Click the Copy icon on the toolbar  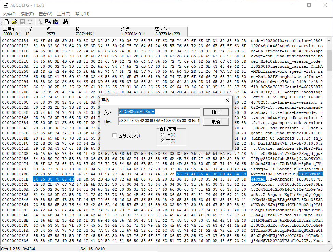click(x=48, y=21)
